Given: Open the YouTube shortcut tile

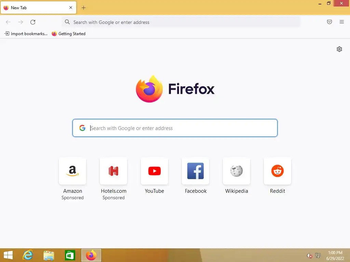Looking at the screenshot, I should pyautogui.click(x=154, y=171).
